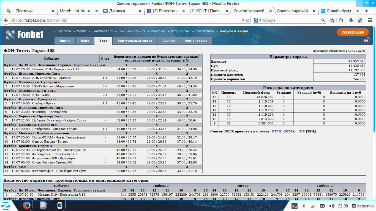The image size is (376, 211).
Task: Switch to the Платежи browser tab
Action: point(34,11)
